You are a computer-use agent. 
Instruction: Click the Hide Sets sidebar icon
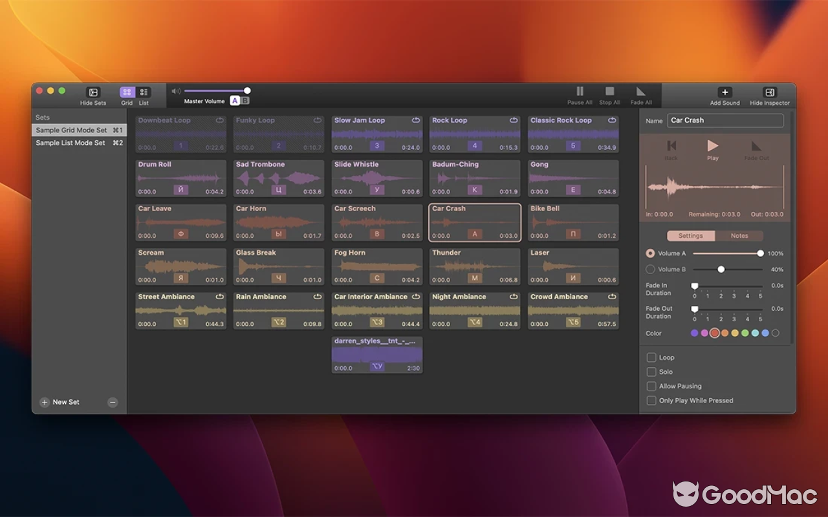pos(93,95)
